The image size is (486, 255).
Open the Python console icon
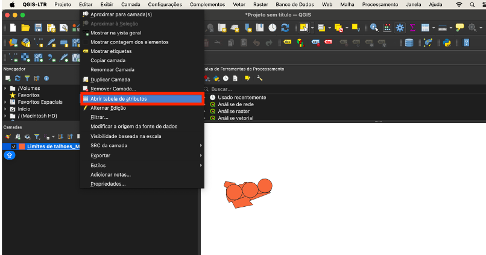446,43
